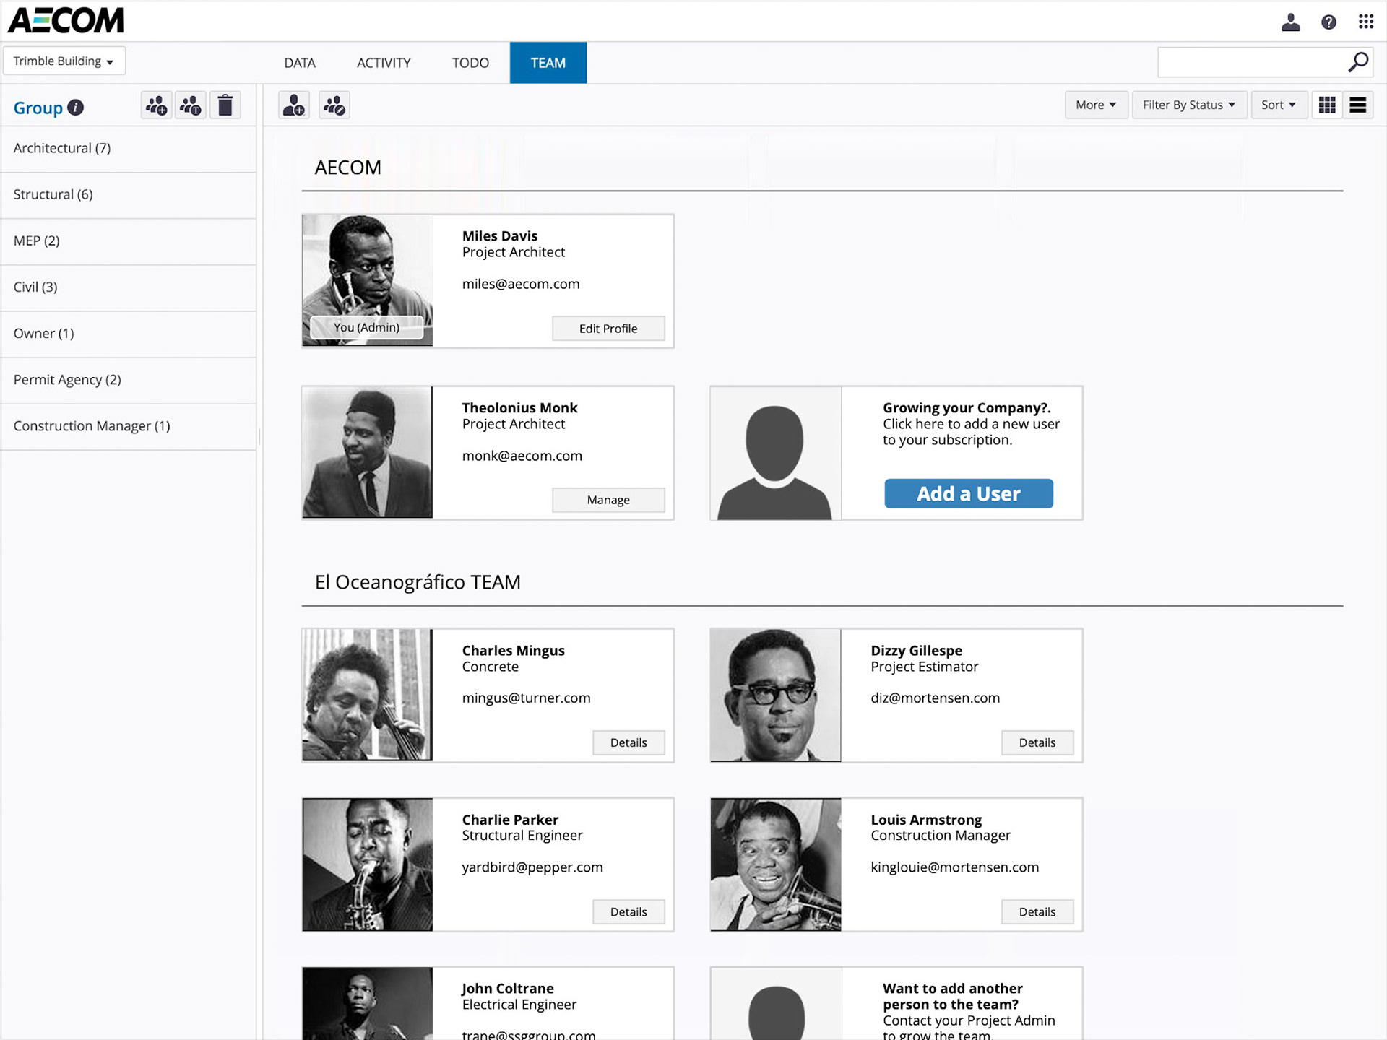Open the apps grid menu icon
This screenshot has height=1040, width=1387.
[x=1365, y=22]
